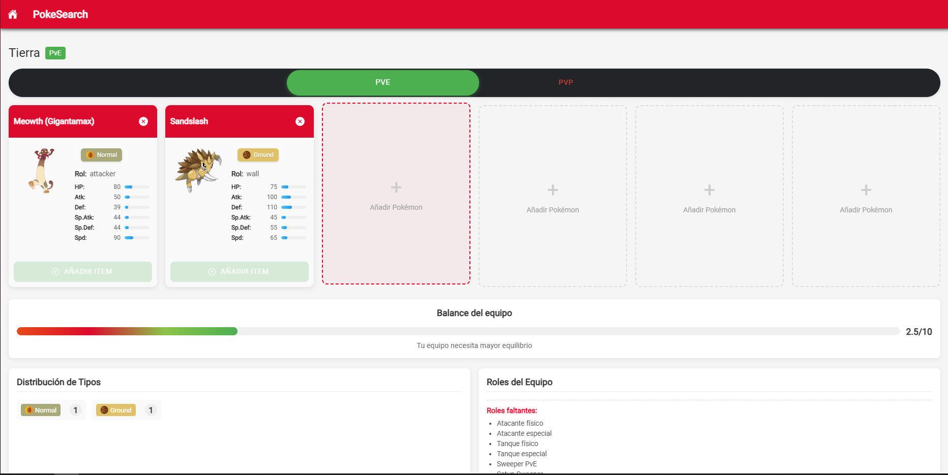Add a Pokémon in the red highlighted slot

click(396, 194)
